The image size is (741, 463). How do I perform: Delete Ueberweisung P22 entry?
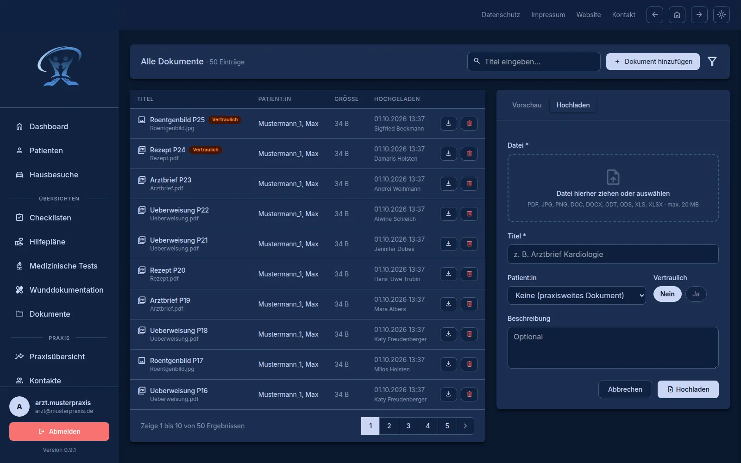[469, 214]
